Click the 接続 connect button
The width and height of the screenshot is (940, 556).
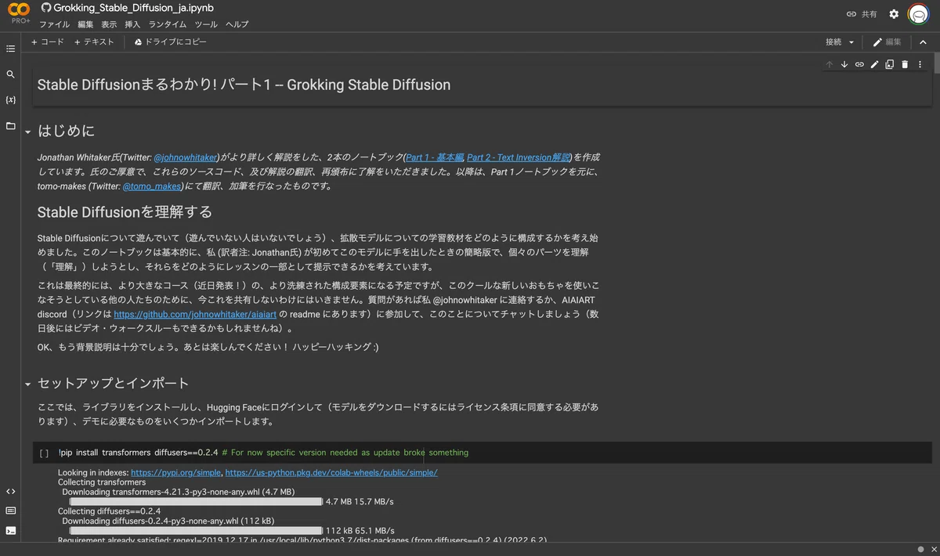[x=833, y=42]
